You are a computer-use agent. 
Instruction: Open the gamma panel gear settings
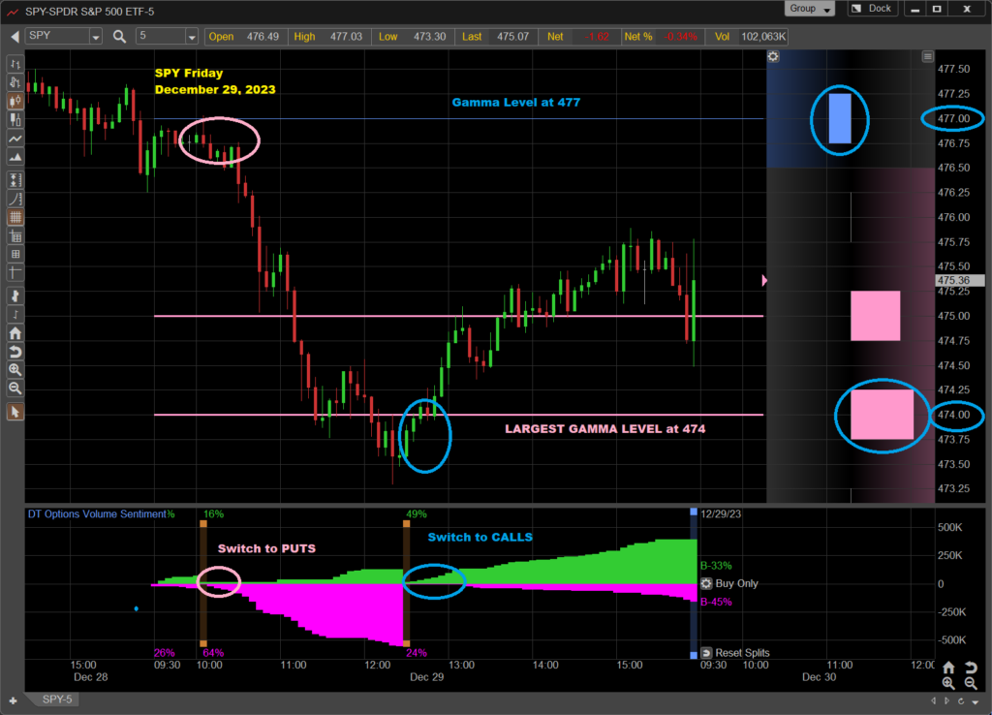pos(773,57)
